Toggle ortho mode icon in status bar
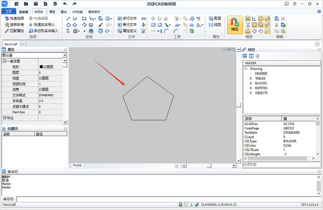323x210 pixels. 191,204
